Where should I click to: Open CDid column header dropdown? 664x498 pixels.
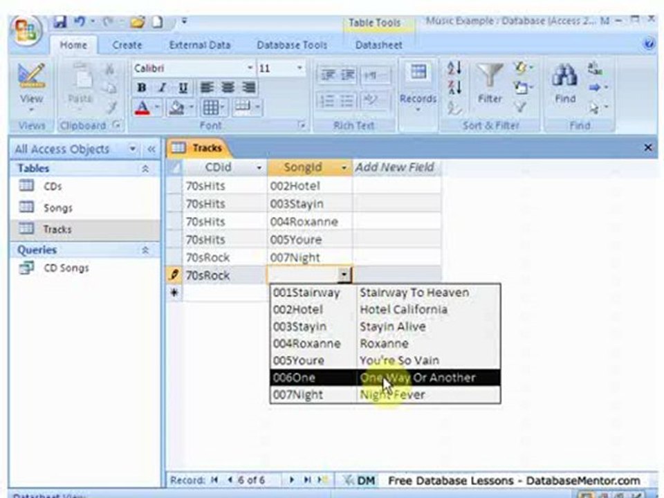tap(259, 167)
